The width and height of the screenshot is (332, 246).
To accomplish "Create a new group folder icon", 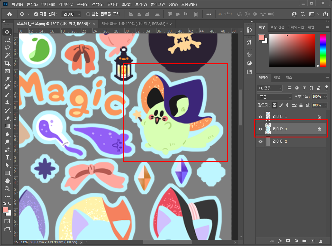I will (304, 241).
